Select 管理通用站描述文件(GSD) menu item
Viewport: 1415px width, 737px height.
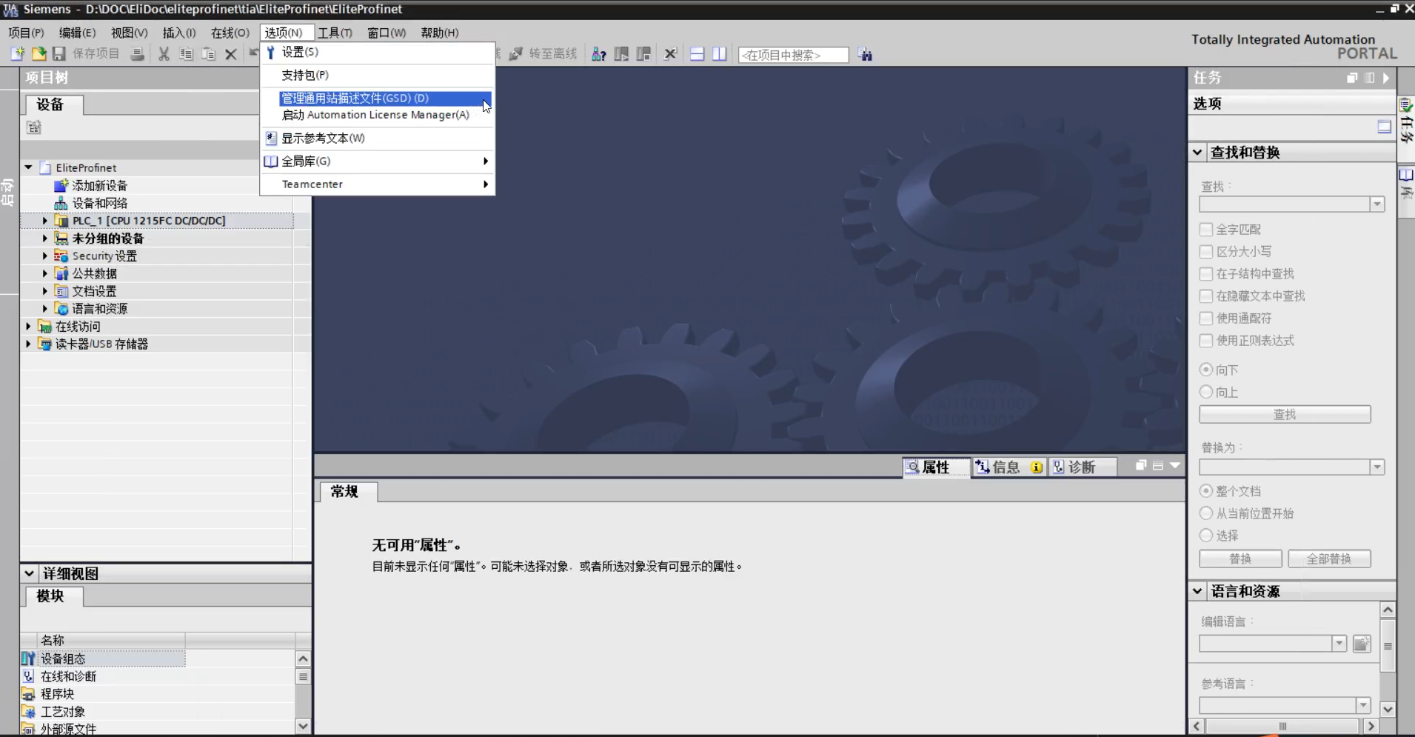click(x=355, y=98)
